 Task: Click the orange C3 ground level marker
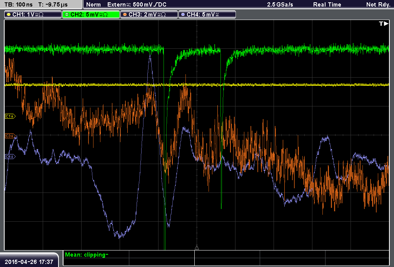[x=10, y=136]
